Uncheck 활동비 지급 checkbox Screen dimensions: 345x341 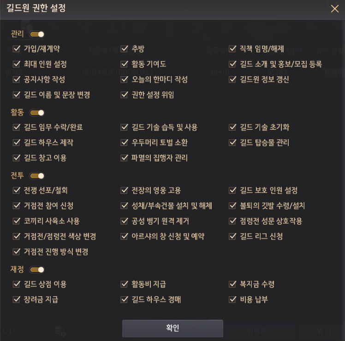(x=125, y=284)
